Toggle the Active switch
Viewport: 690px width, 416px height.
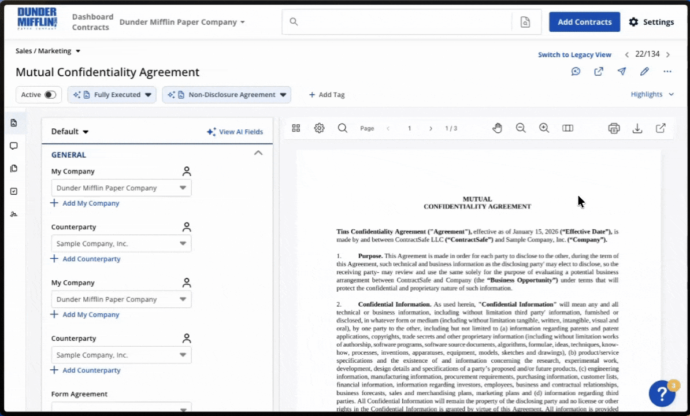[50, 95]
